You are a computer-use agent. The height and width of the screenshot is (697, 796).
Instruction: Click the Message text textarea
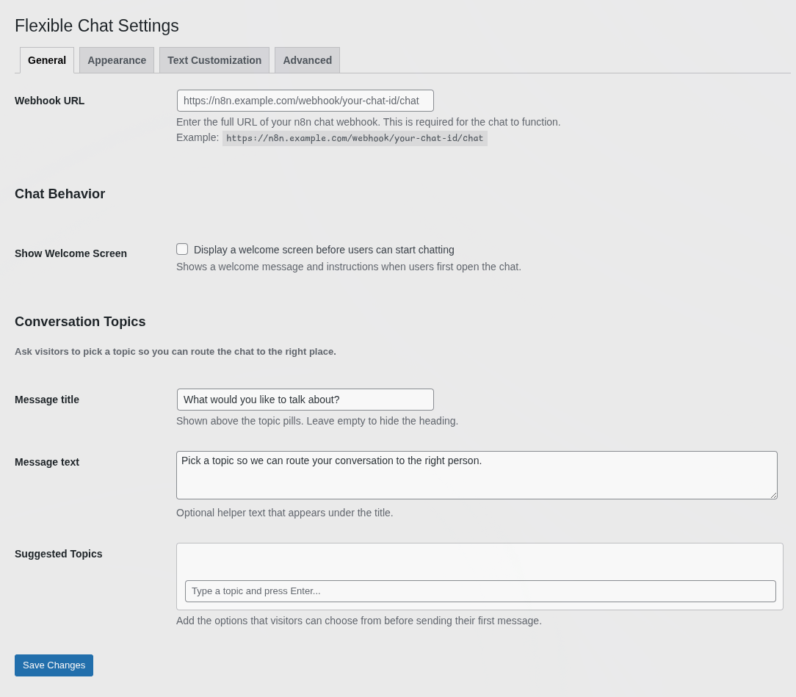(476, 474)
